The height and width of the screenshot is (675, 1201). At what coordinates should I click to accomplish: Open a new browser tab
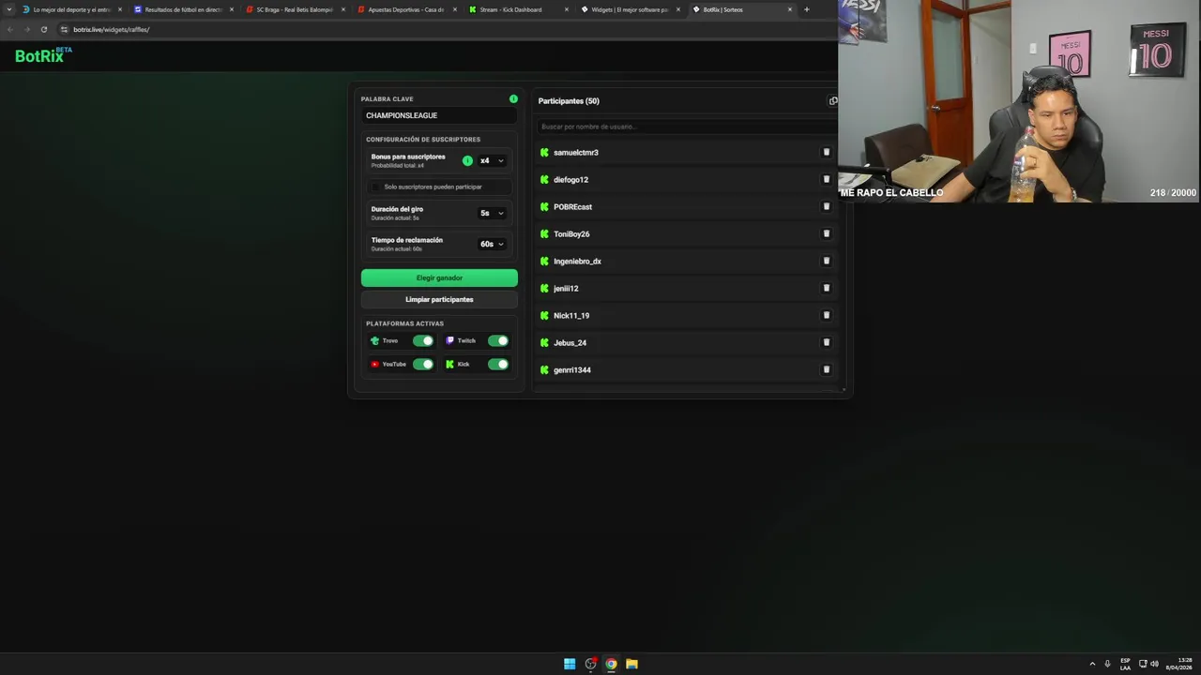(x=806, y=9)
